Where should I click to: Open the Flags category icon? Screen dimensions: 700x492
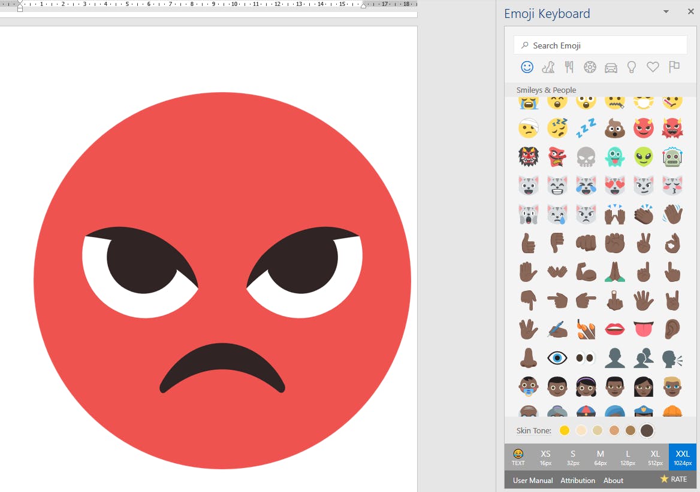[674, 67]
